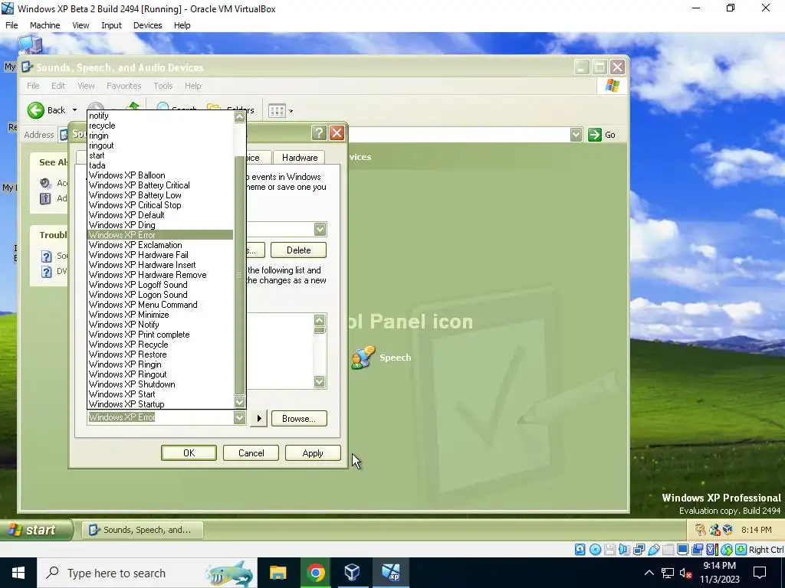Click the Browse... button
This screenshot has width=785, height=588.
[x=299, y=418]
